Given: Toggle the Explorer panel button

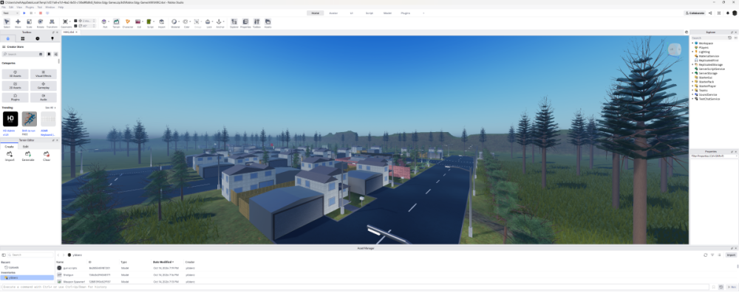Looking at the screenshot, I should tap(234, 23).
